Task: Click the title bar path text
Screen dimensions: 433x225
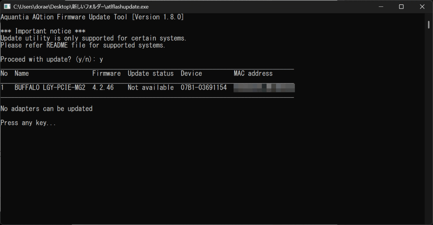Action: click(81, 7)
